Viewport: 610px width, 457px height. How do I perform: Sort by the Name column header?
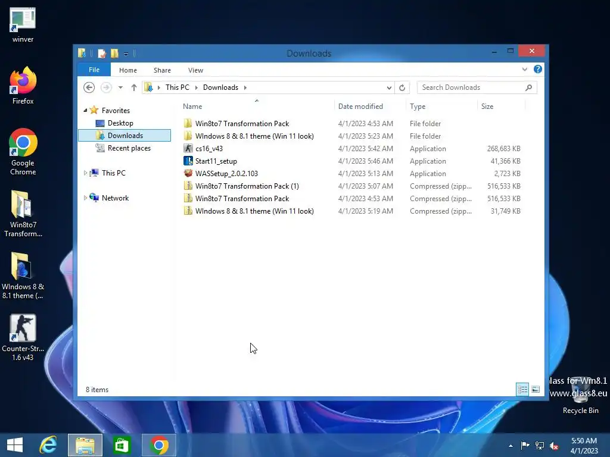tap(192, 107)
